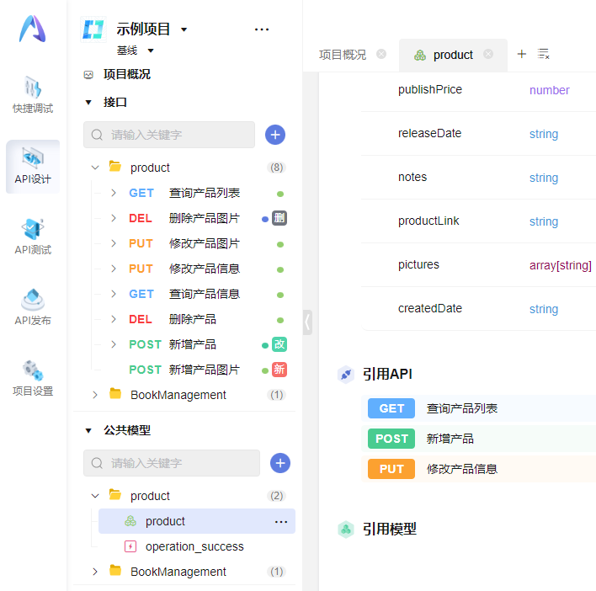Switch to the 项目概况 tab
596x591 pixels.
pos(343,55)
